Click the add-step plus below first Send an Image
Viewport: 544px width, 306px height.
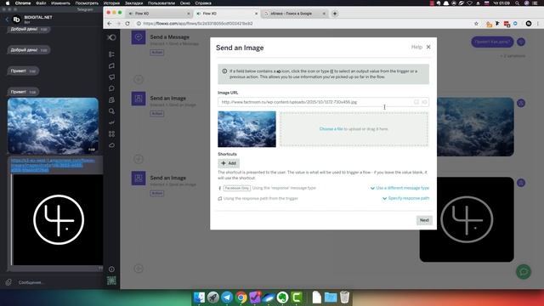[x=139, y=159]
